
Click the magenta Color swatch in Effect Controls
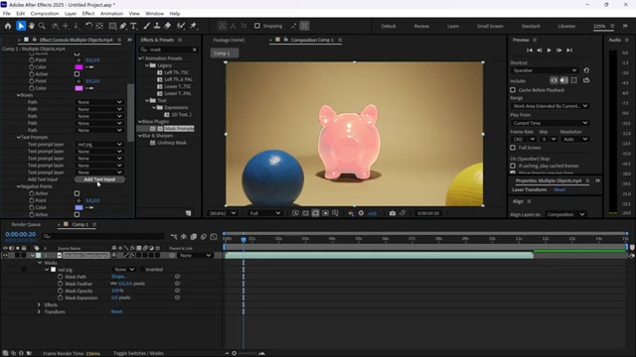(79, 67)
